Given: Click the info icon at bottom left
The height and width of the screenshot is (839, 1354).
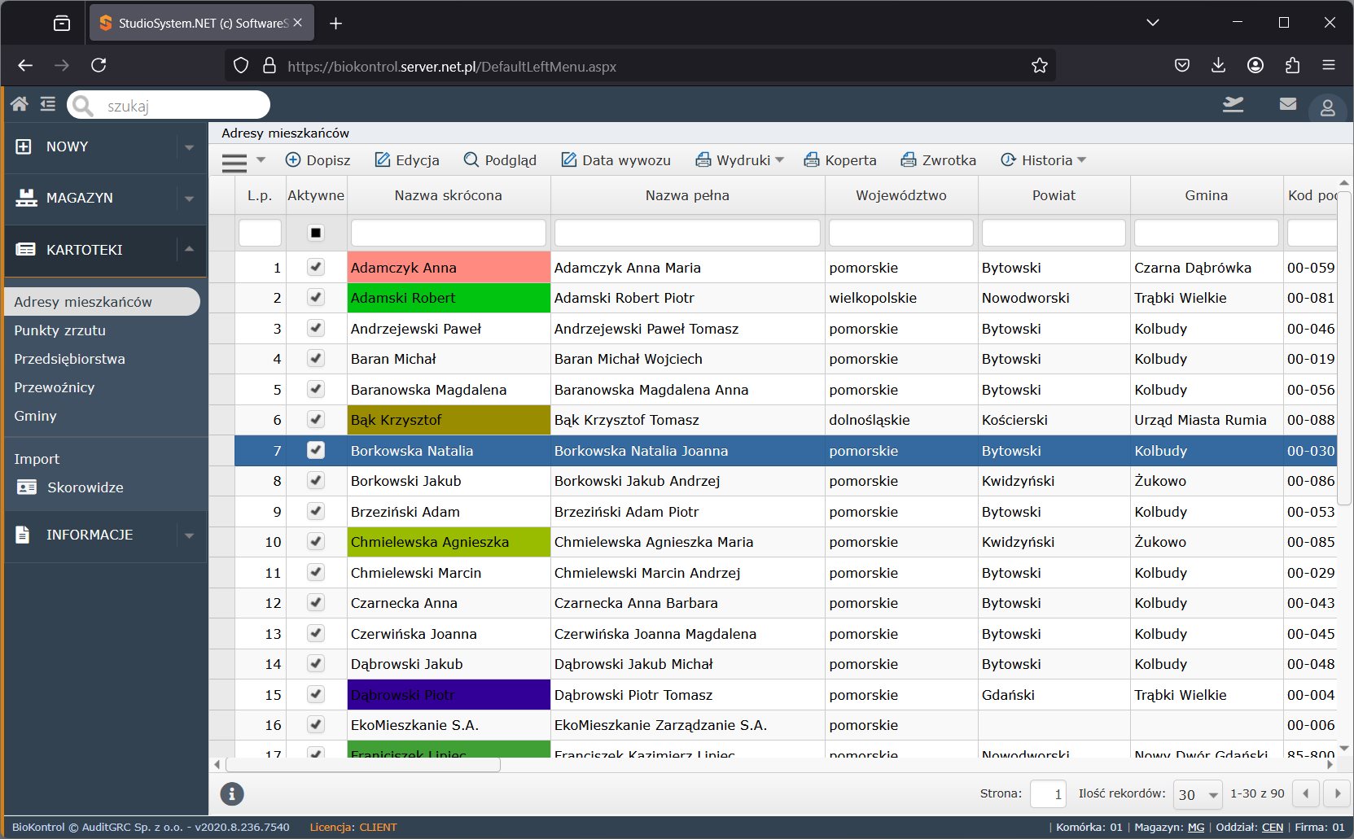Looking at the screenshot, I should coord(232,793).
